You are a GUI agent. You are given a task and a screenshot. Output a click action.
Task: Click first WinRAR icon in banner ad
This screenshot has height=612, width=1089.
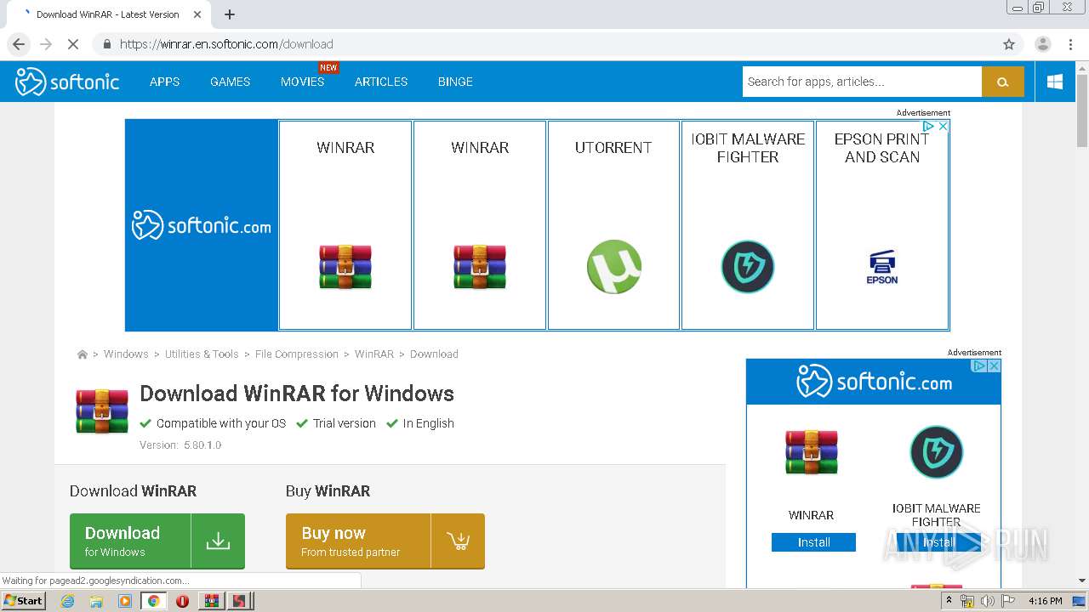pyautogui.click(x=345, y=267)
